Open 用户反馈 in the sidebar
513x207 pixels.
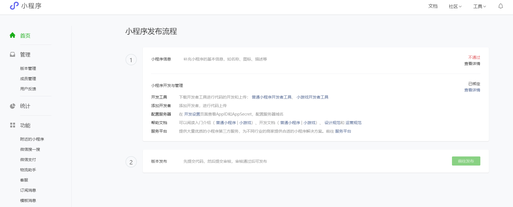click(28, 89)
